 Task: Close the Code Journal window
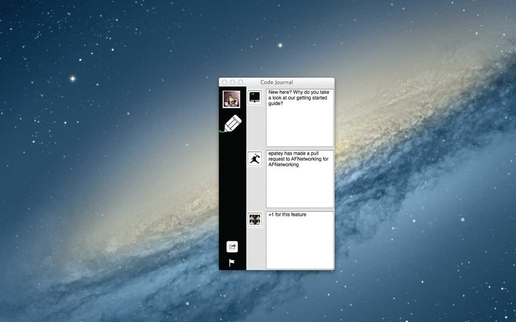click(x=224, y=82)
